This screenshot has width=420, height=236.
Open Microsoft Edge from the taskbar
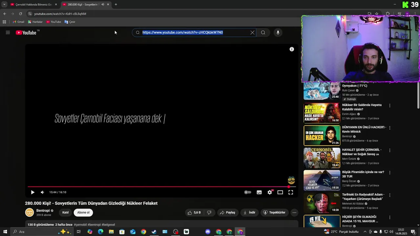pos(100,232)
